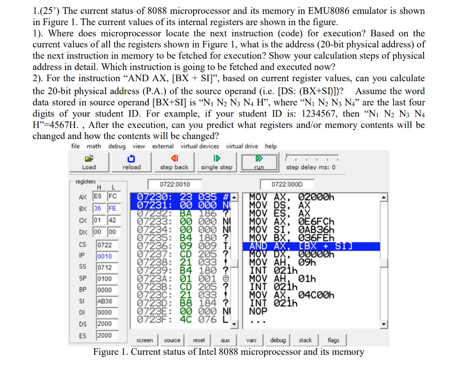Open the source view

[172, 340]
